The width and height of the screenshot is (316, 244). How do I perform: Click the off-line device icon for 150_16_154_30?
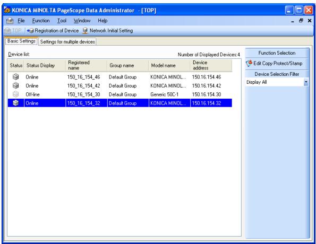[x=16, y=94]
